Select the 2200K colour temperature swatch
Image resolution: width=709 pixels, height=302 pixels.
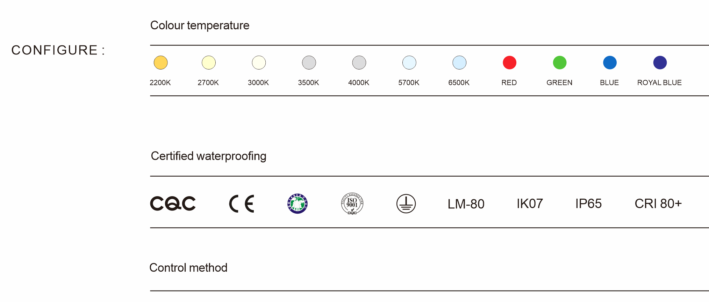click(x=161, y=63)
